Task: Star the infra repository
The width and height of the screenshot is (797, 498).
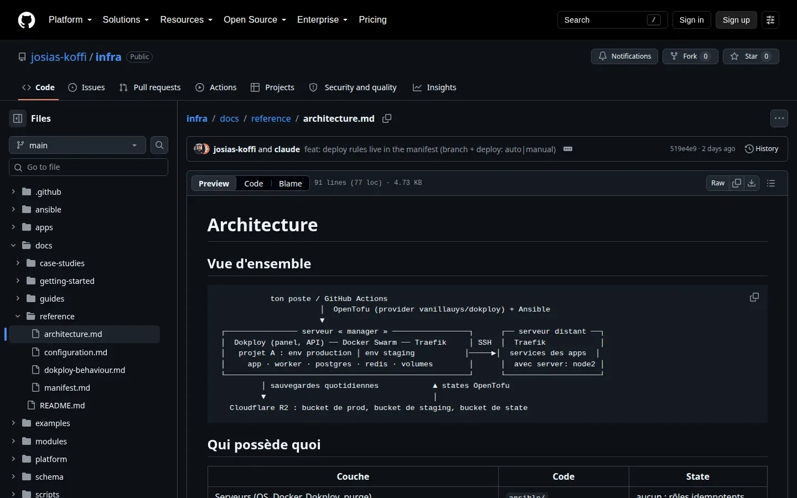Action: click(751, 56)
